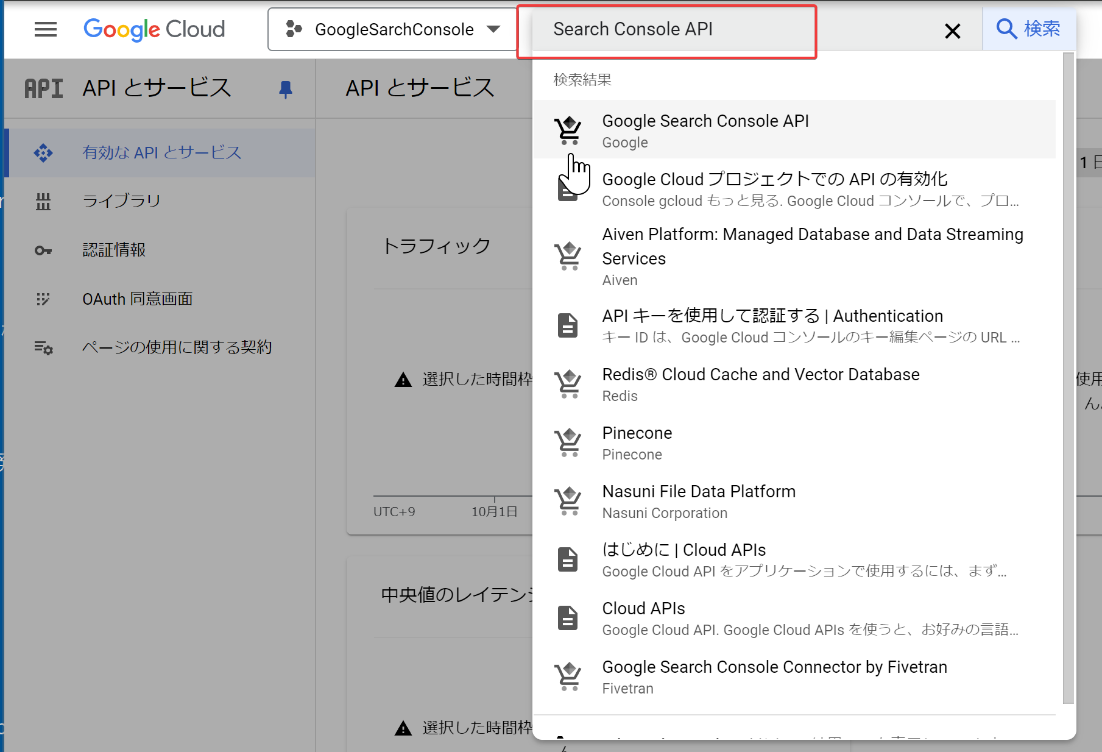Click the ライブラリ library icon

pyautogui.click(x=43, y=201)
